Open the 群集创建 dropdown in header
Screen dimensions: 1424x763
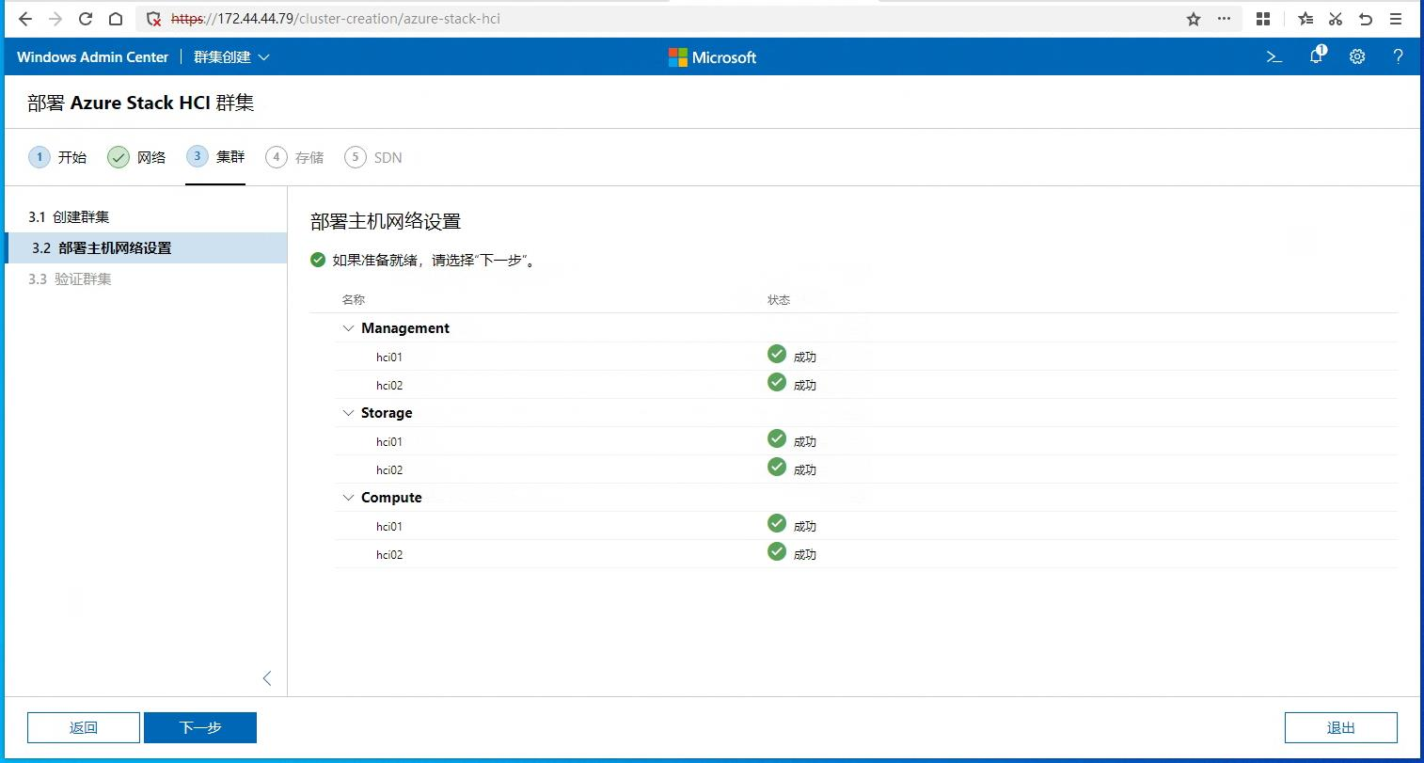[x=231, y=57]
